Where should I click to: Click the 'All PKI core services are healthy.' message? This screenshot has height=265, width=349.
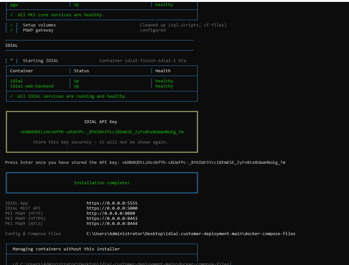tap(61, 15)
